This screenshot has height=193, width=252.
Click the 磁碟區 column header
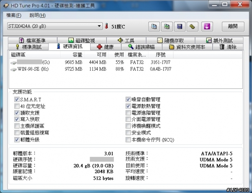pos(35,55)
